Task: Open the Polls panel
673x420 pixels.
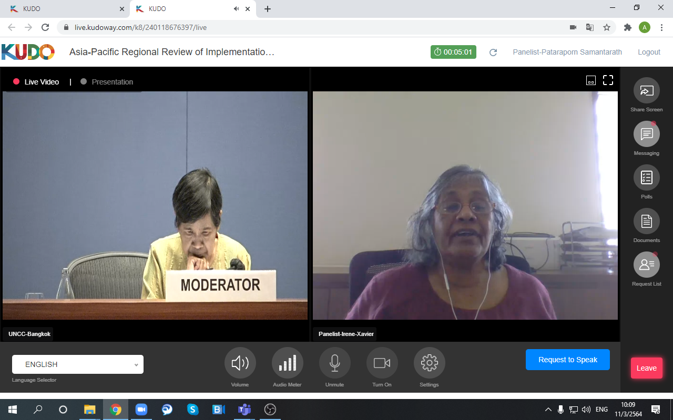Action: point(646,178)
